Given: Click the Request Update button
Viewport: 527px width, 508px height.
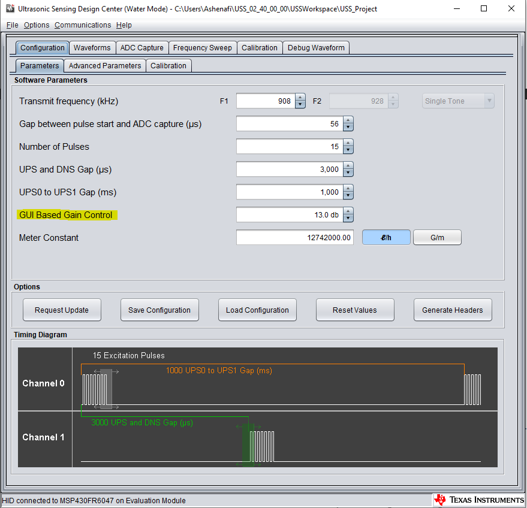Looking at the screenshot, I should click(62, 310).
